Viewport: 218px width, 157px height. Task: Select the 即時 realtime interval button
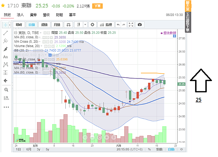(x=19, y=25)
